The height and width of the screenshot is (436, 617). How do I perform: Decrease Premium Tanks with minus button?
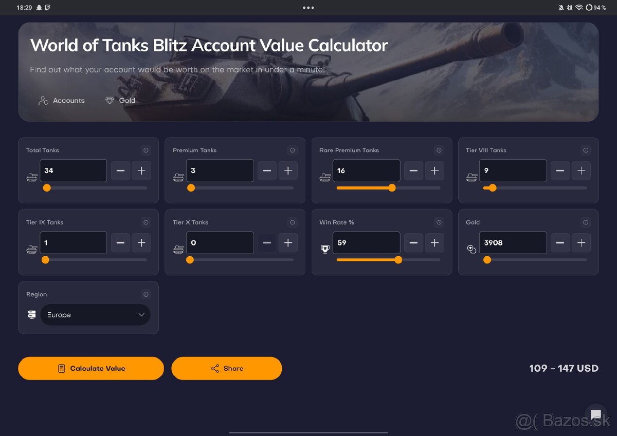[x=267, y=170]
